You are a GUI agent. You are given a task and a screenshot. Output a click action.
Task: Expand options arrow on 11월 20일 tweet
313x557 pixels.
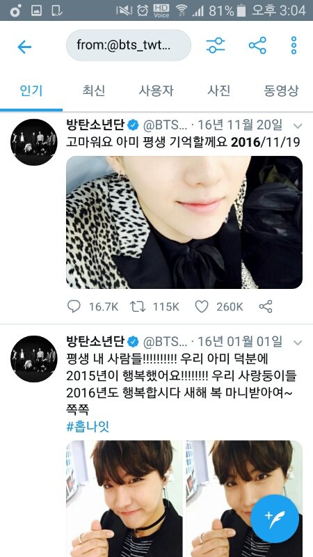(298, 126)
